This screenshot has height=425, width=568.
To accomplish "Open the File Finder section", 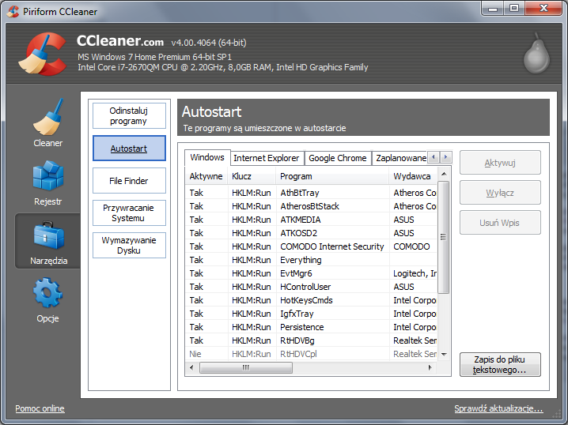I will pos(129,180).
